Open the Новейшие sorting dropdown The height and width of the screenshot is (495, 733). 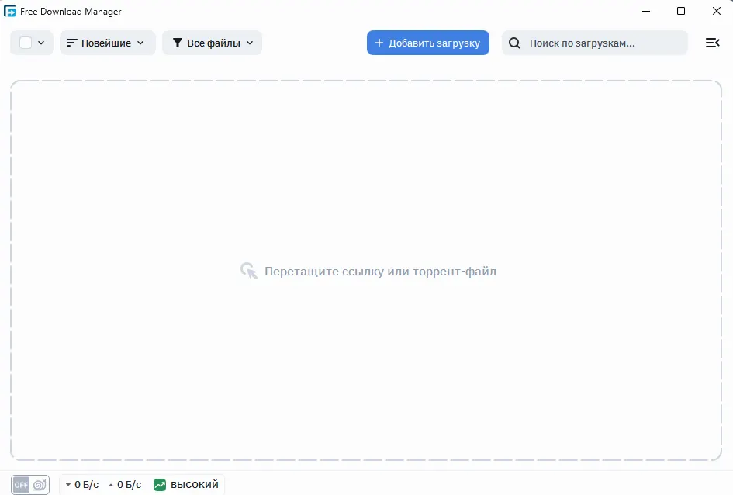(107, 43)
